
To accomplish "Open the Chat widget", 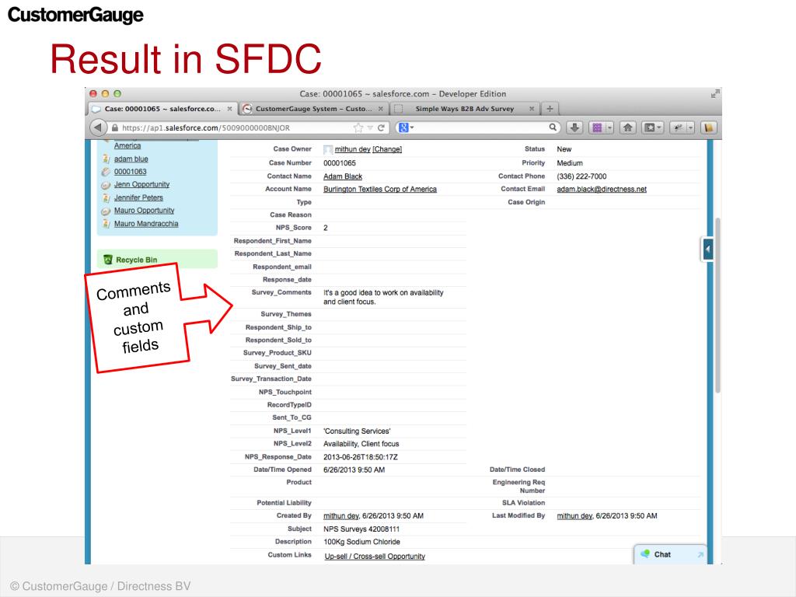I will coord(670,554).
